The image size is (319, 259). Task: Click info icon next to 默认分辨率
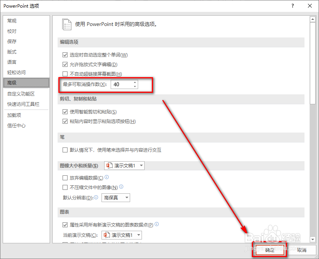point(96,197)
